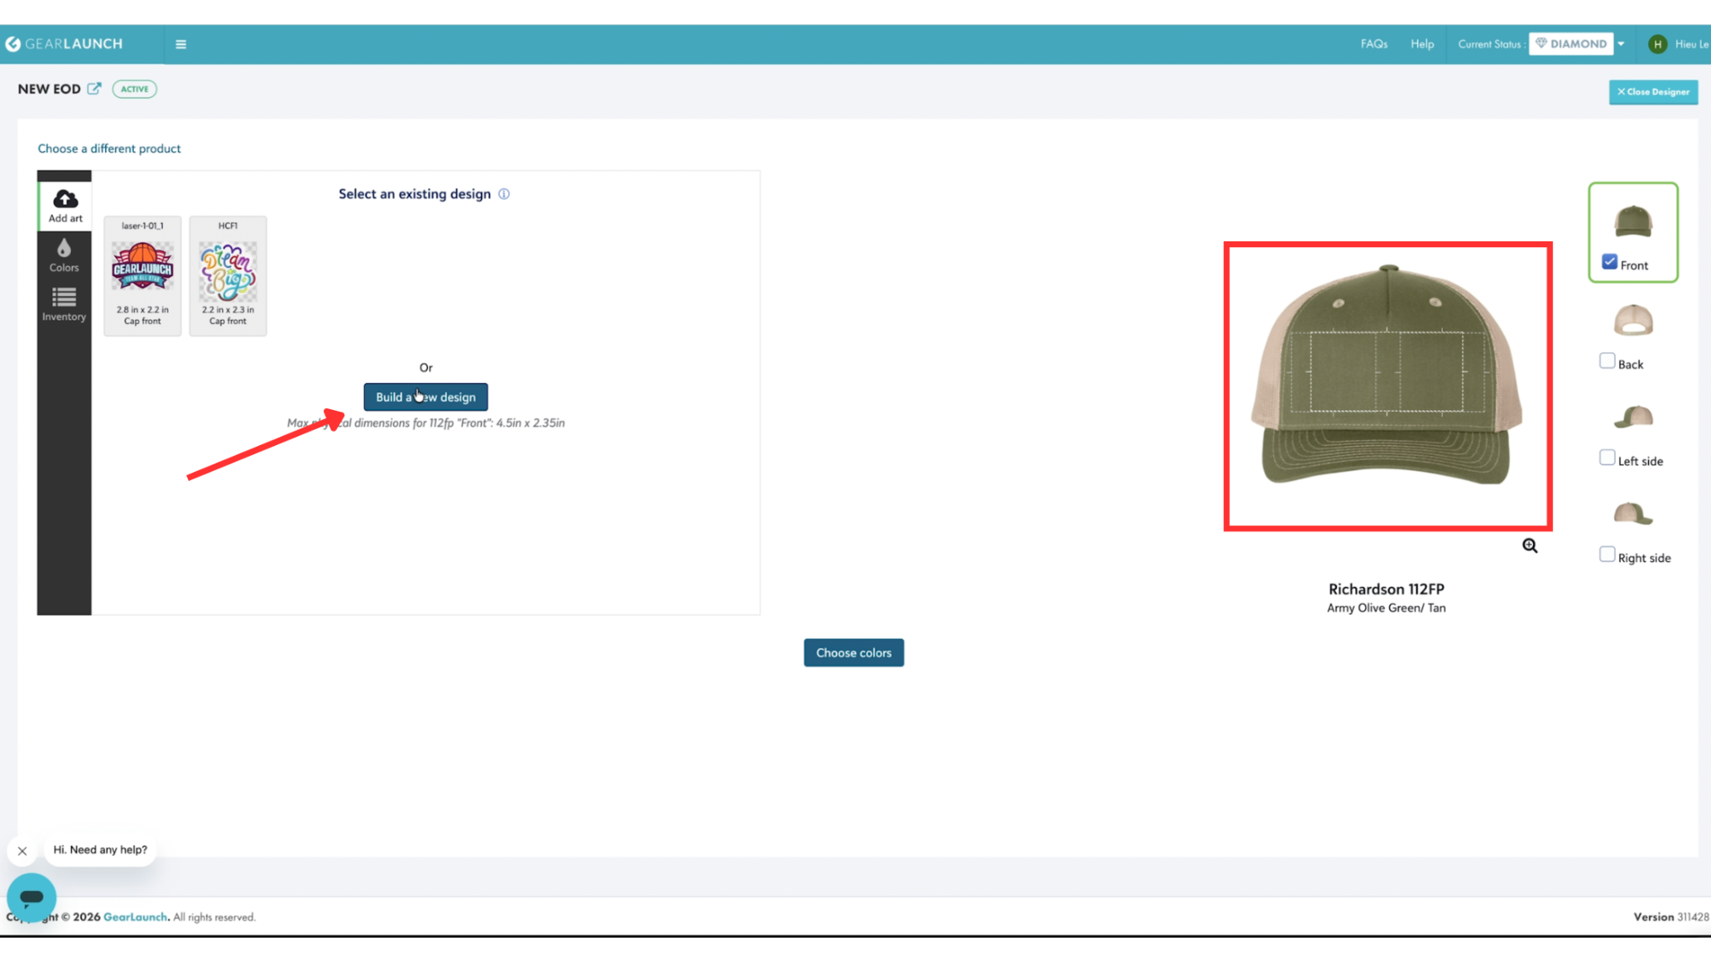Open the Add art panel
The height and width of the screenshot is (962, 1711).
[x=64, y=205]
